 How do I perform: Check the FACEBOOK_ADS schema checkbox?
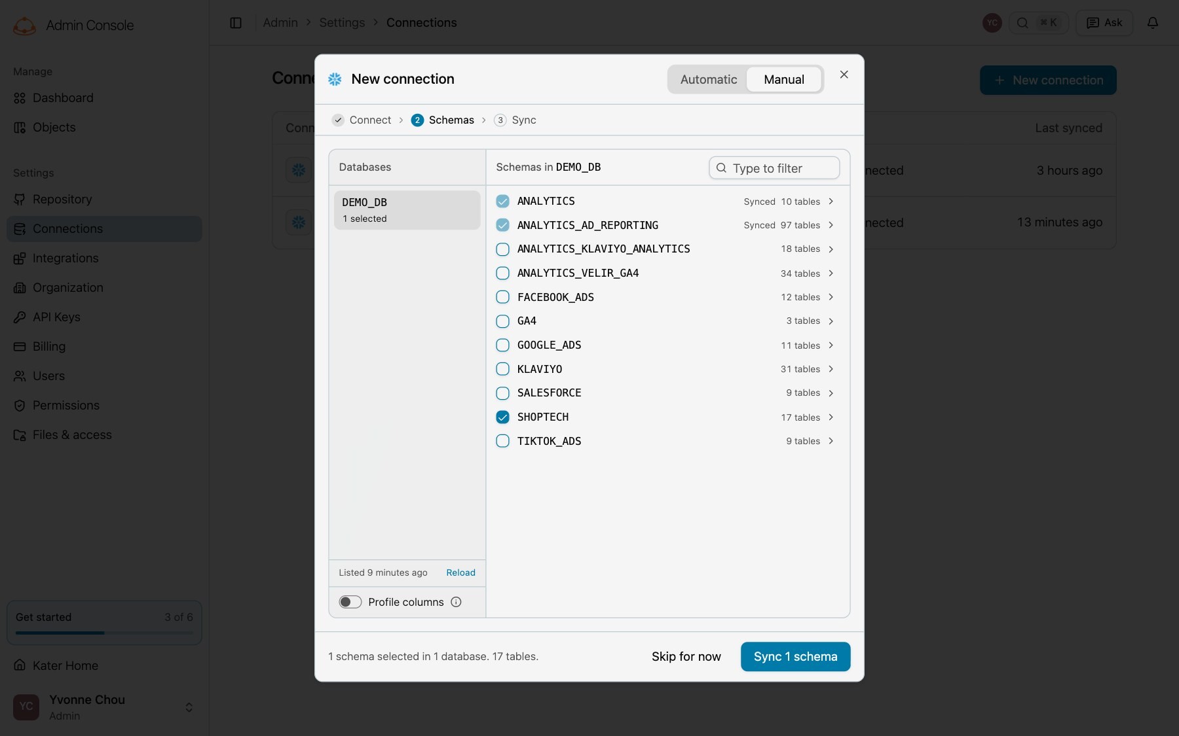[x=502, y=297]
